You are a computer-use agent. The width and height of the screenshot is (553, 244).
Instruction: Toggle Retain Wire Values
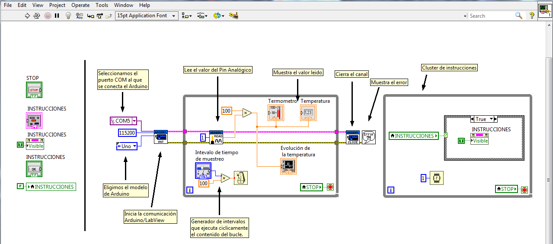[x=79, y=16]
